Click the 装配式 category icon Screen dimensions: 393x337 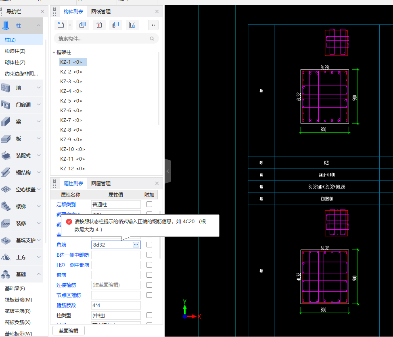pyautogui.click(x=6, y=155)
